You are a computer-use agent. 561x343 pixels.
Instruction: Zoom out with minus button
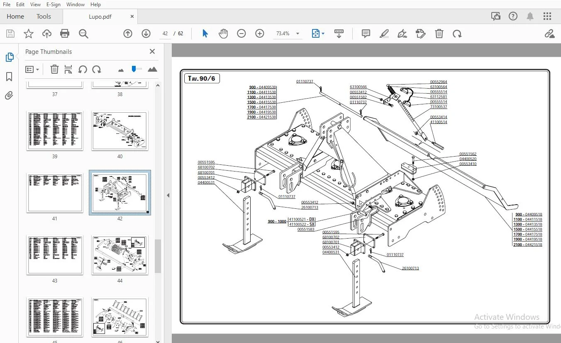coord(241,34)
